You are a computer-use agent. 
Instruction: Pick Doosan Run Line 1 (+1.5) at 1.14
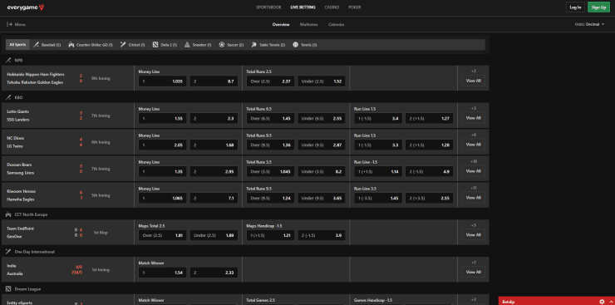pyautogui.click(x=378, y=171)
